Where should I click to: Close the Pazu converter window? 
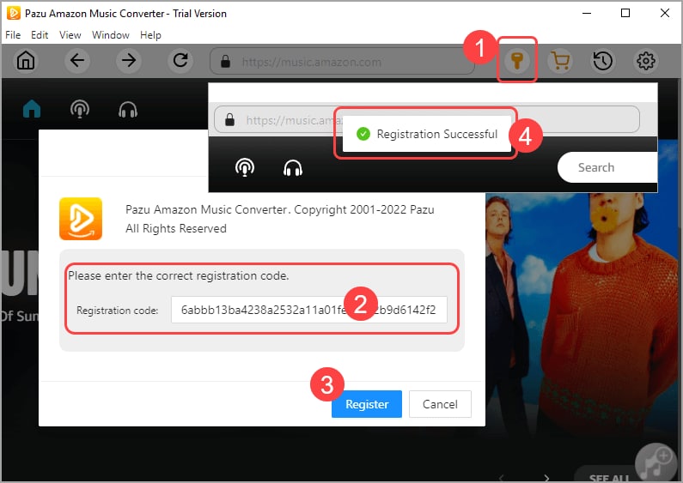coord(665,13)
